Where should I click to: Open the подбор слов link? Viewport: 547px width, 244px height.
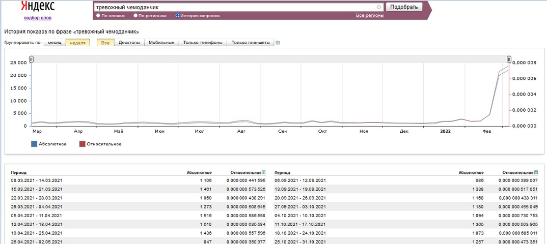[38, 18]
